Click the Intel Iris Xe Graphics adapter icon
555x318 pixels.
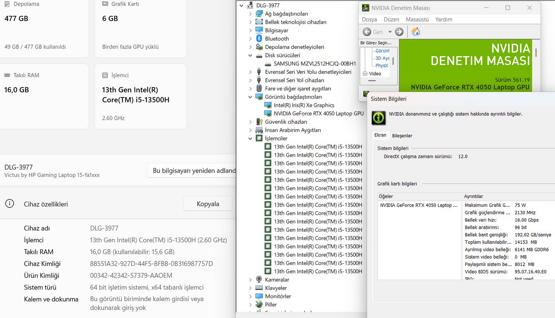[268, 105]
